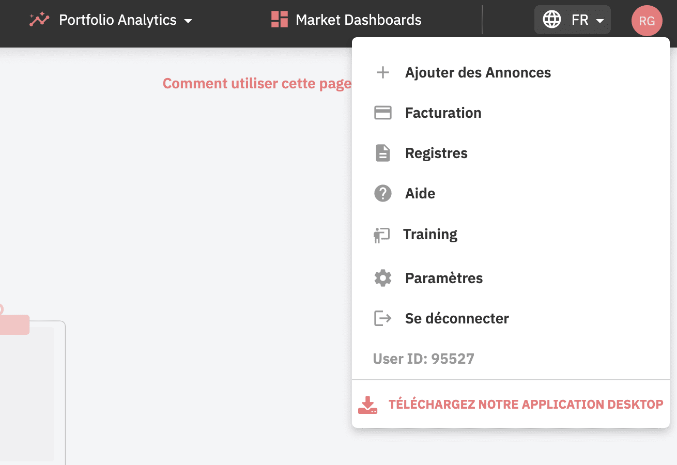Image resolution: width=677 pixels, height=465 pixels.
Task: Open the Comment utiliser cette page link
Action: click(x=257, y=83)
